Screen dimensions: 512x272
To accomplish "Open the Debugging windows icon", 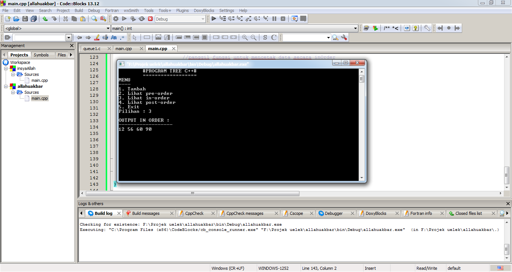I will (x=295, y=19).
